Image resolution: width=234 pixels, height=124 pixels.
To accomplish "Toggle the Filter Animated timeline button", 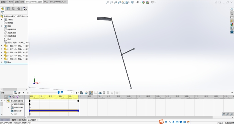I will 10,97.
